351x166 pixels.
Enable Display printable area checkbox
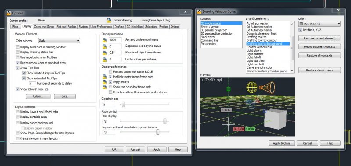point(18,117)
